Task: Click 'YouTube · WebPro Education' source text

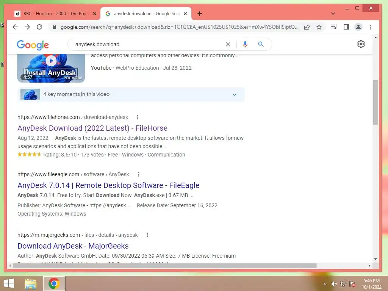Action: click(x=125, y=68)
